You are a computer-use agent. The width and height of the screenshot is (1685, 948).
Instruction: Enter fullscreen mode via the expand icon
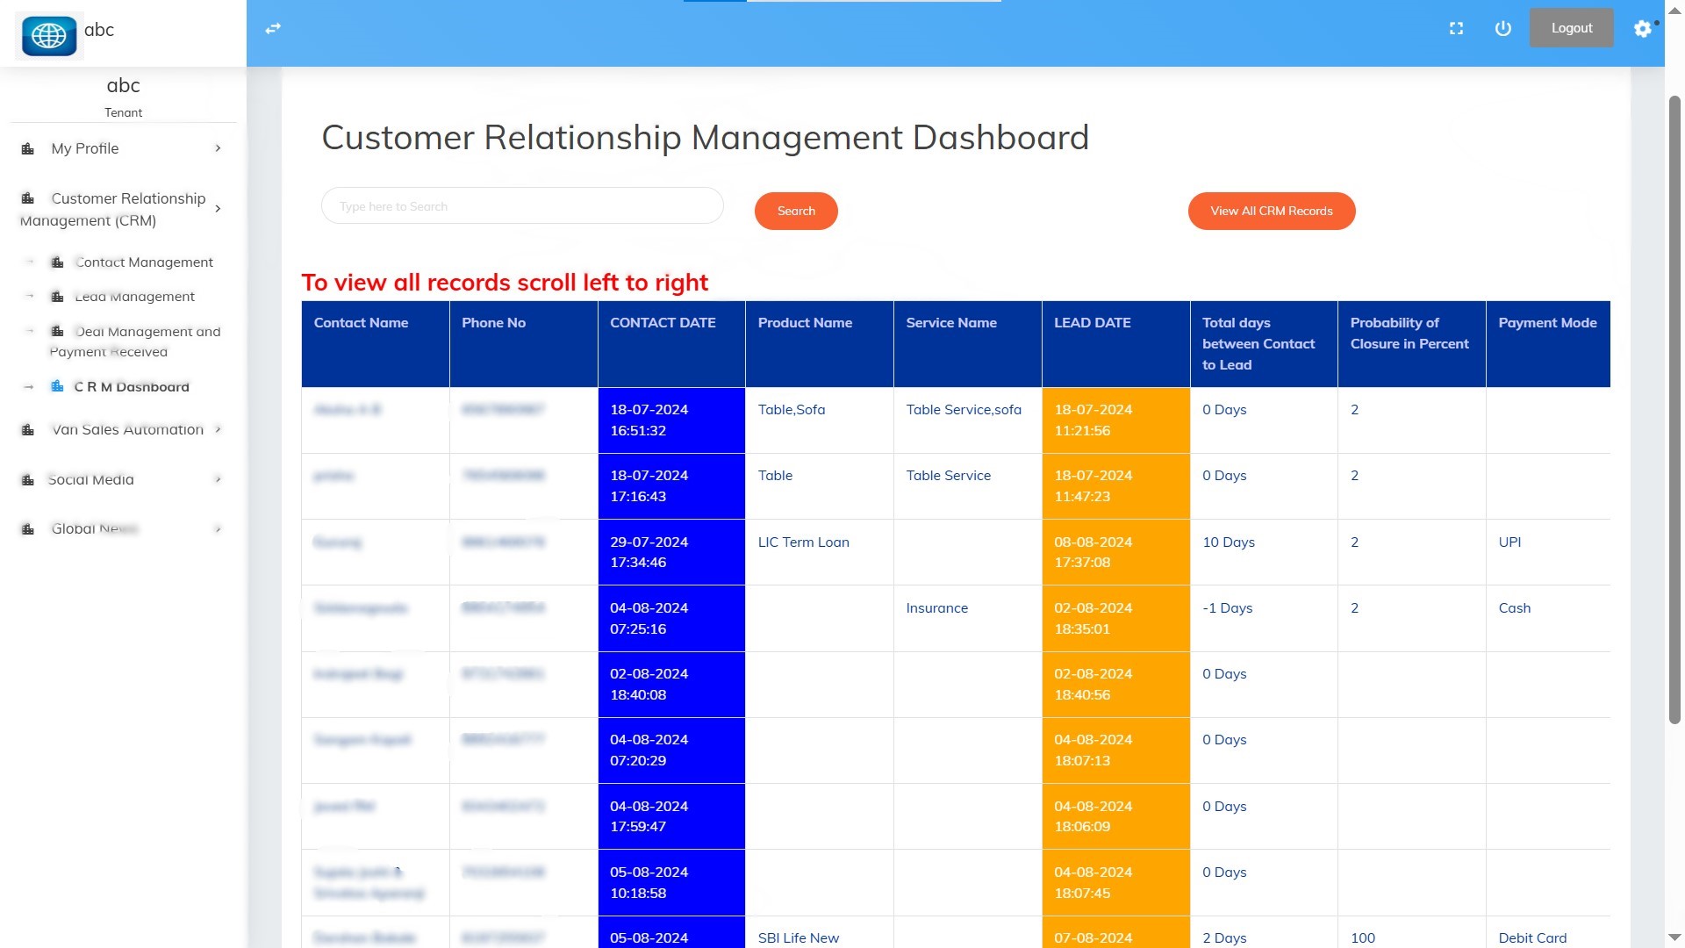(1456, 29)
